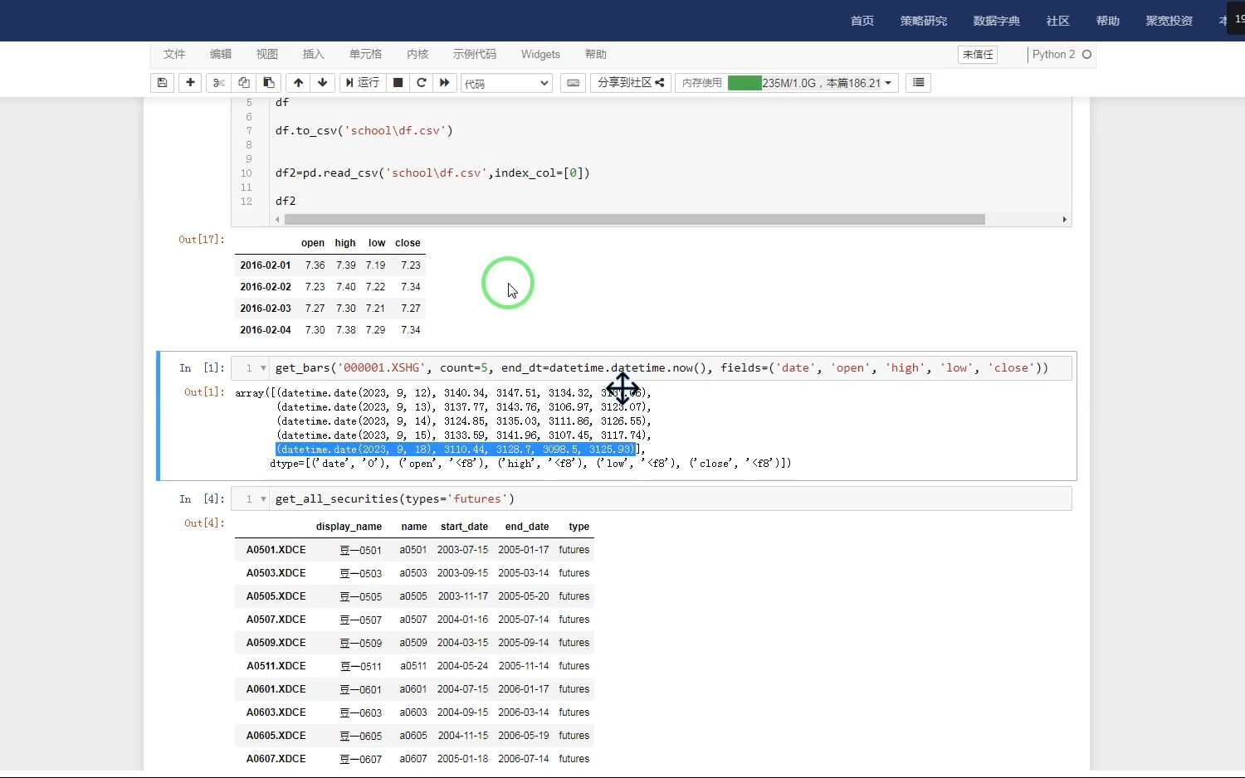Go to 首页 in the top navigation

click(x=862, y=21)
